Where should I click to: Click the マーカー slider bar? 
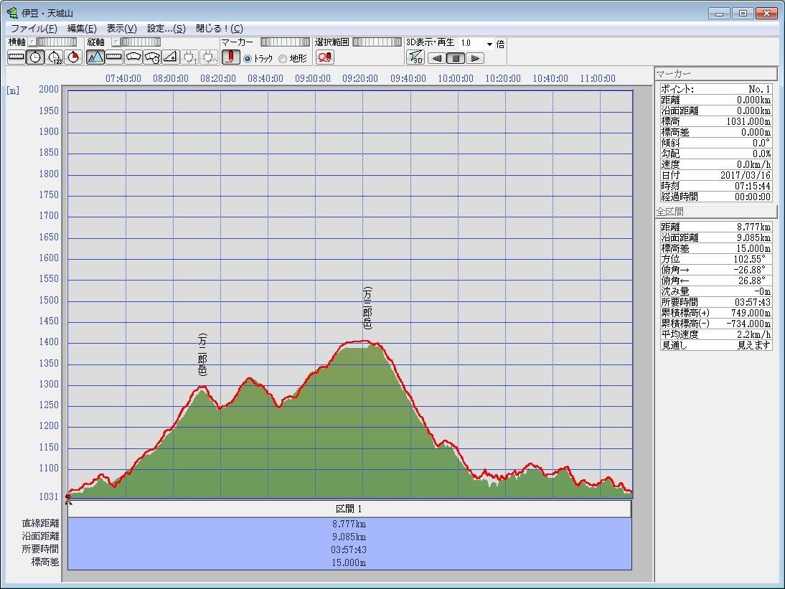point(285,42)
